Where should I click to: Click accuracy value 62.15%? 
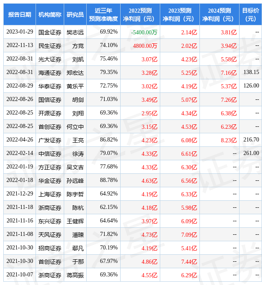point(109,207)
